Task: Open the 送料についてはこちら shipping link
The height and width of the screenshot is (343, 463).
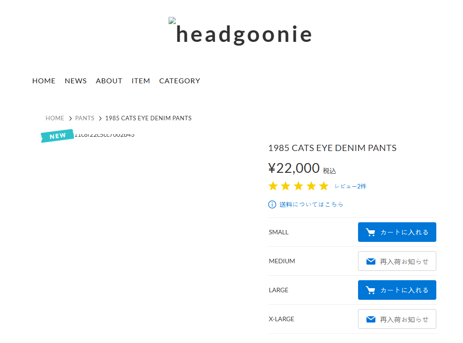Action: (x=311, y=204)
